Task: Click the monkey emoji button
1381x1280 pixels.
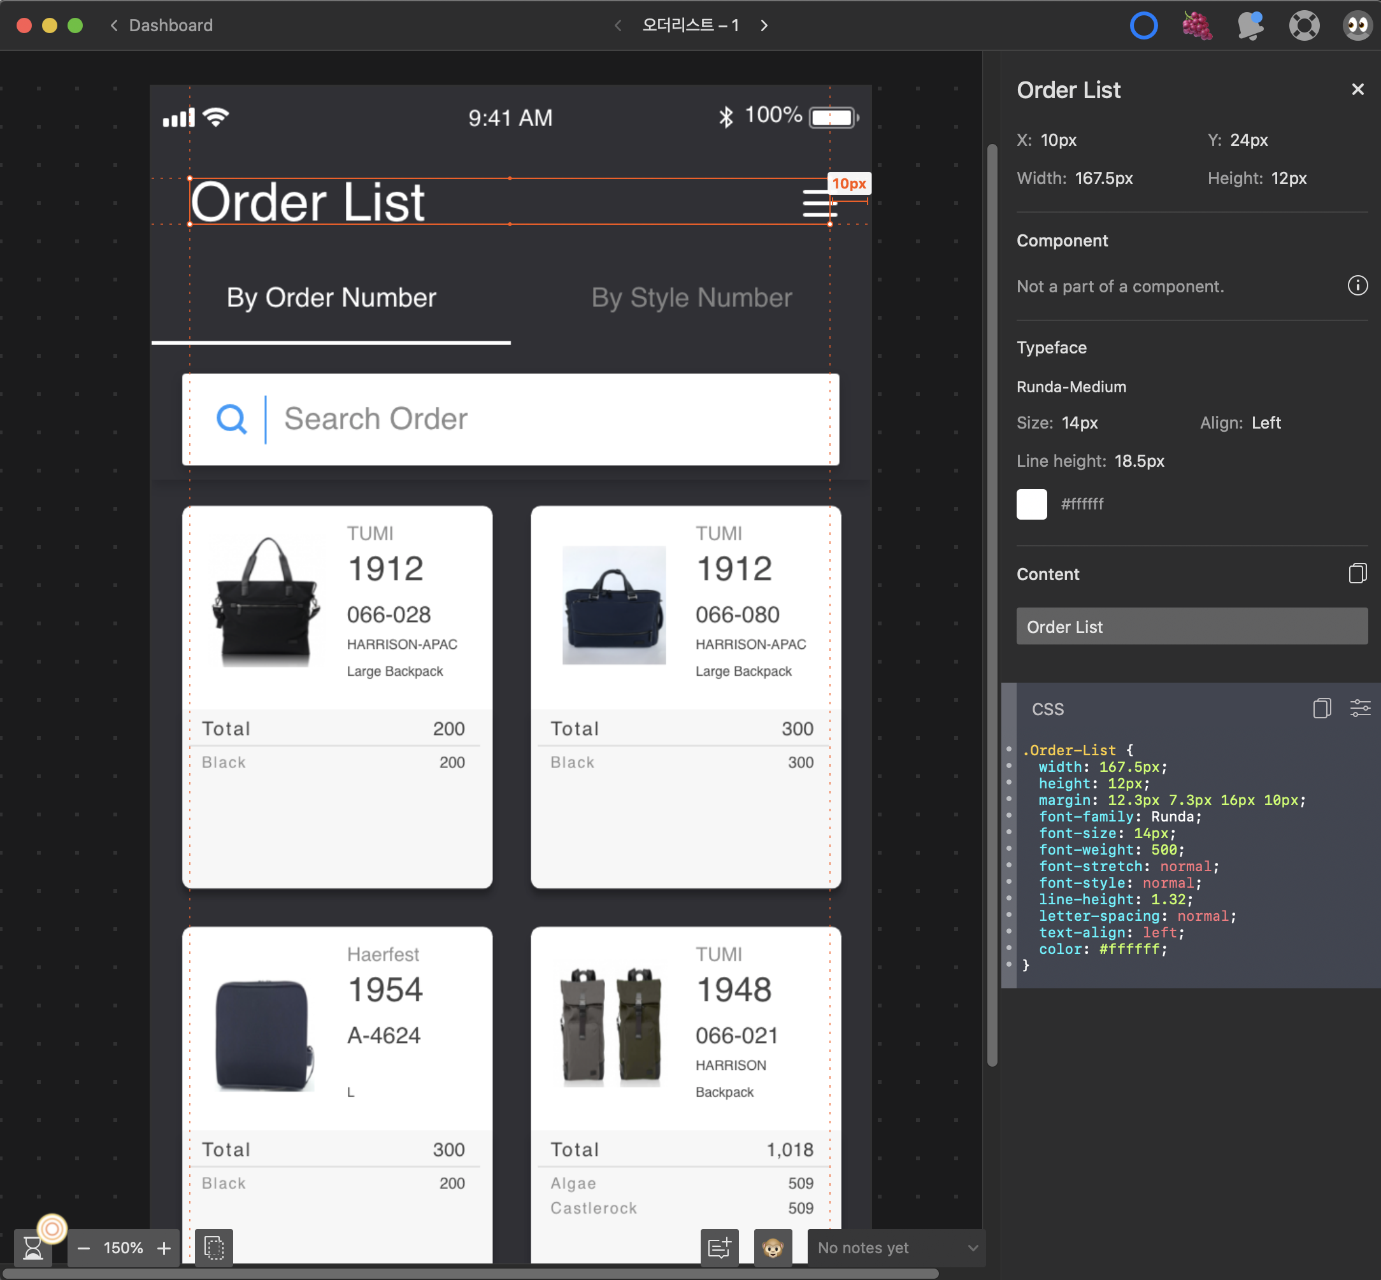Action: [773, 1248]
